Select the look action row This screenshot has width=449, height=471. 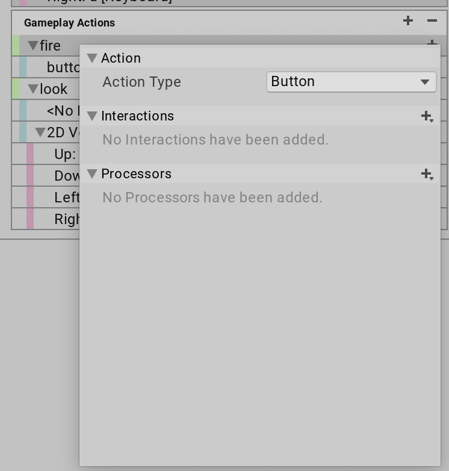point(54,89)
